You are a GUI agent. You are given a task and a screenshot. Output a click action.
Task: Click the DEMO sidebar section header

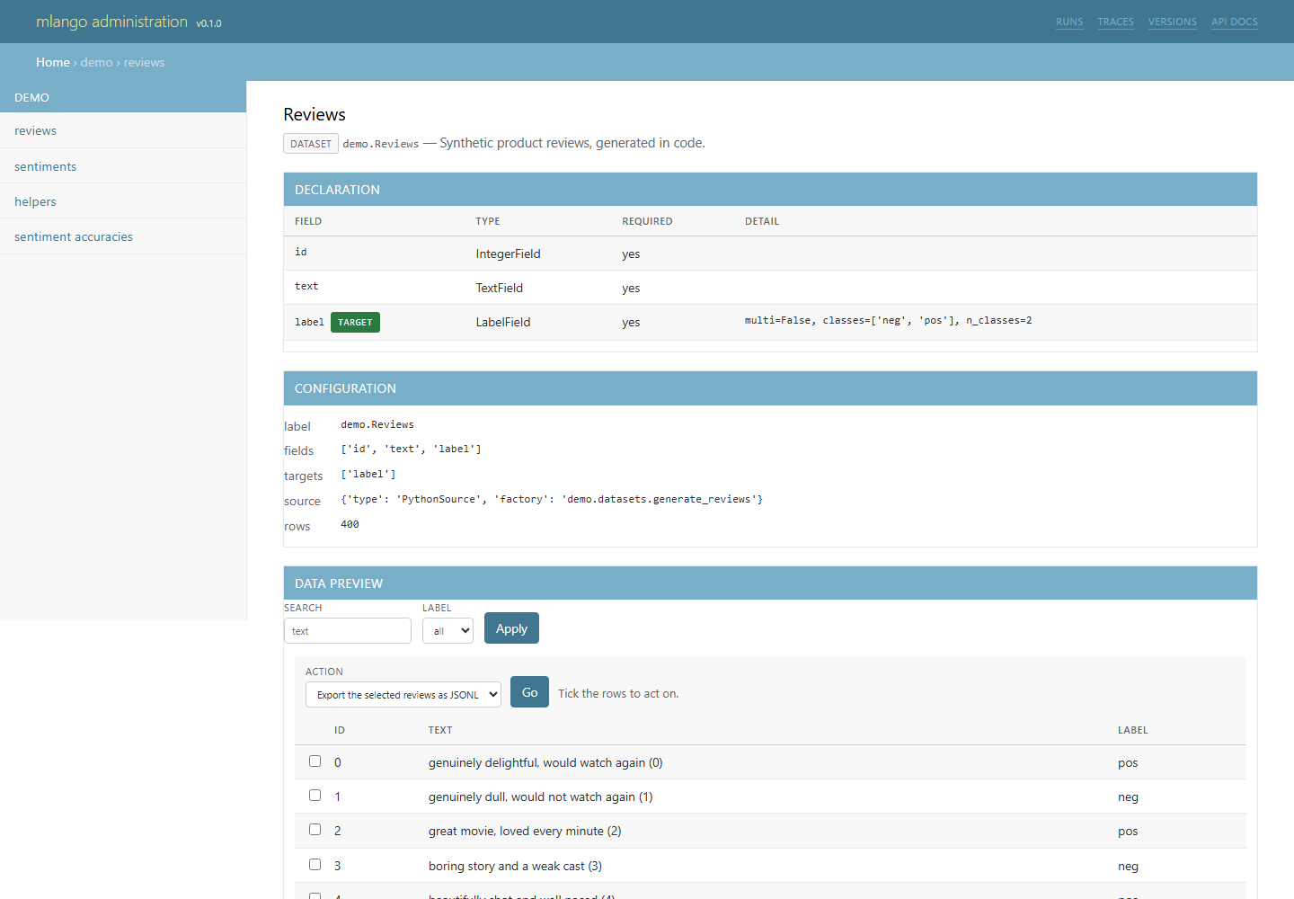(x=123, y=97)
